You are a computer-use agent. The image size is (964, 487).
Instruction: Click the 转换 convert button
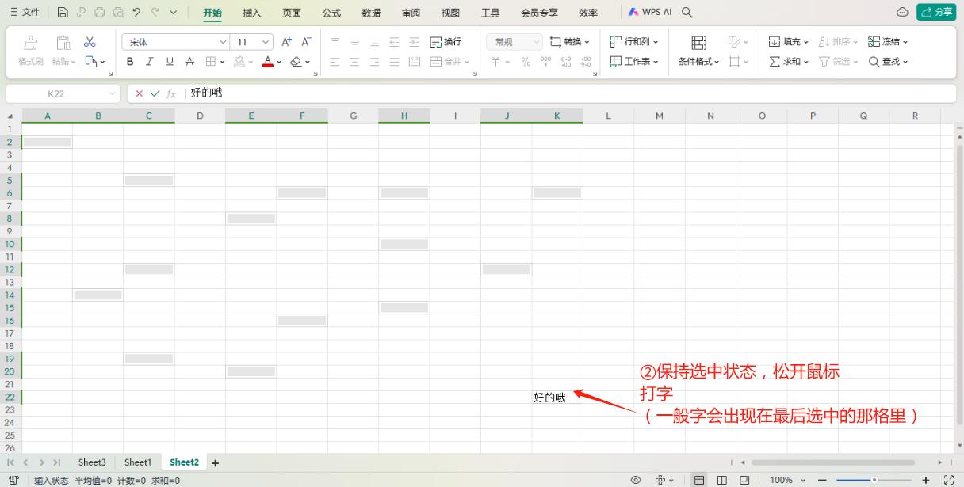point(570,42)
